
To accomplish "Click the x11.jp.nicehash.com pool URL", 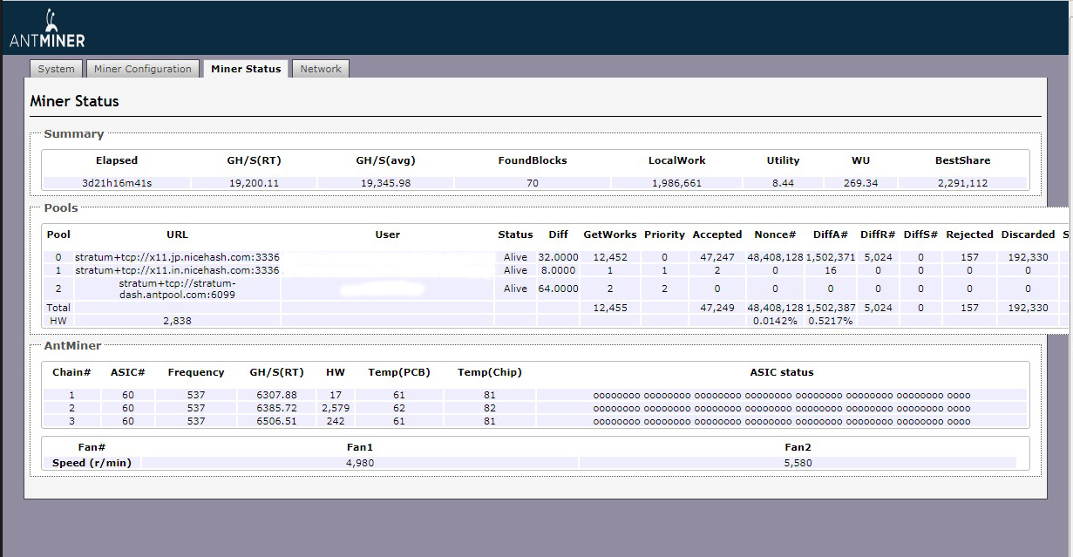I will 177,257.
